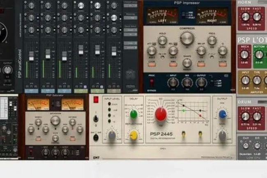Image resolution: width=267 pixels, height=178 pixels.
Task: Click the HORN SLOW speed knob
Action: point(245,16)
